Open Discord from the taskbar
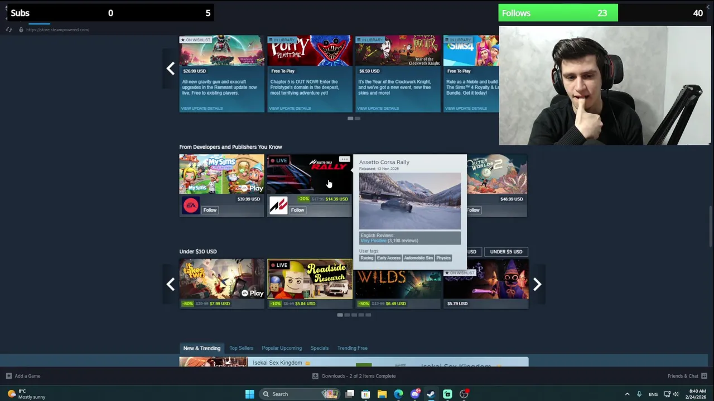This screenshot has height=401, width=714. pyautogui.click(x=415, y=394)
